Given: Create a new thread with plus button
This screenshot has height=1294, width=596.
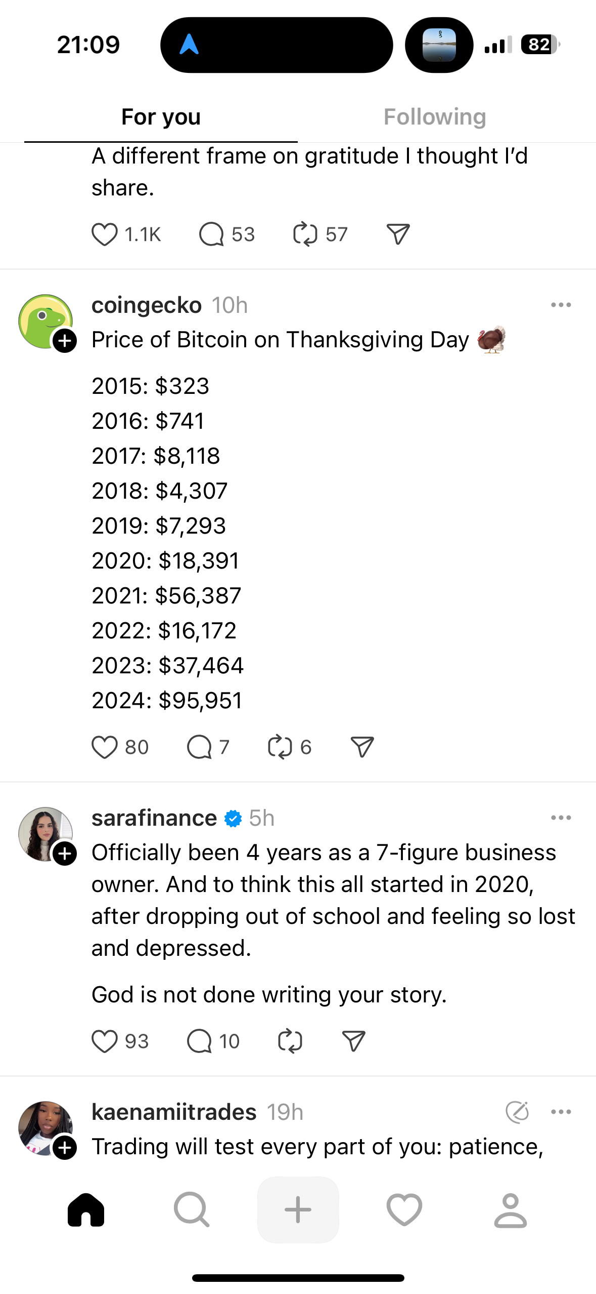Looking at the screenshot, I should [x=298, y=1209].
